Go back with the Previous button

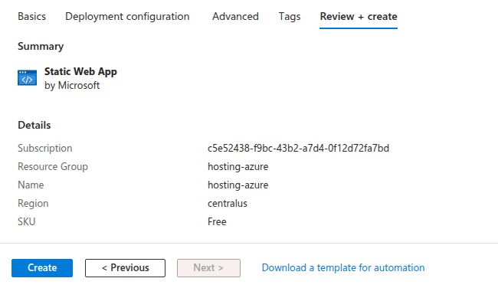click(x=125, y=268)
